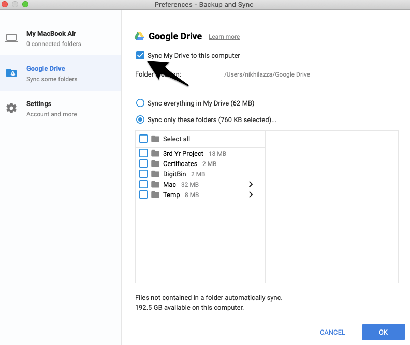Viewport: 410px width, 345px height.
Task: Click the Google Drive heading text
Action: [175, 36]
